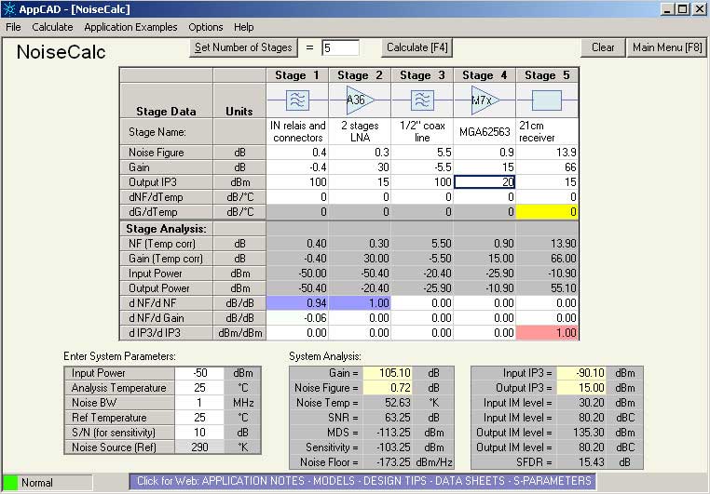Screen dimensions: 710x494
Task: Select Stage 2 Output IP3 cell 15
Action: pyautogui.click(x=360, y=182)
